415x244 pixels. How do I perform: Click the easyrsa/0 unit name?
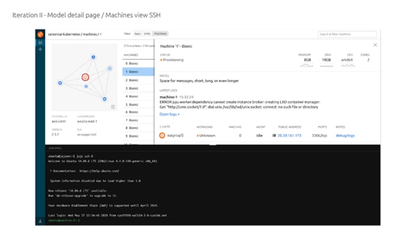click(x=175, y=136)
